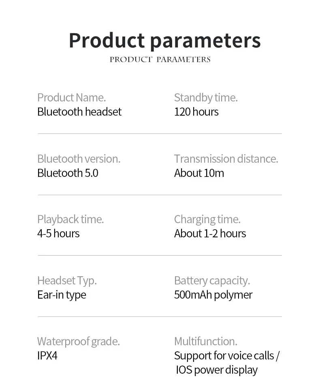Select the "Waterproof grade." label
Viewport: 320px width, 383px height.
pyautogui.click(x=79, y=342)
